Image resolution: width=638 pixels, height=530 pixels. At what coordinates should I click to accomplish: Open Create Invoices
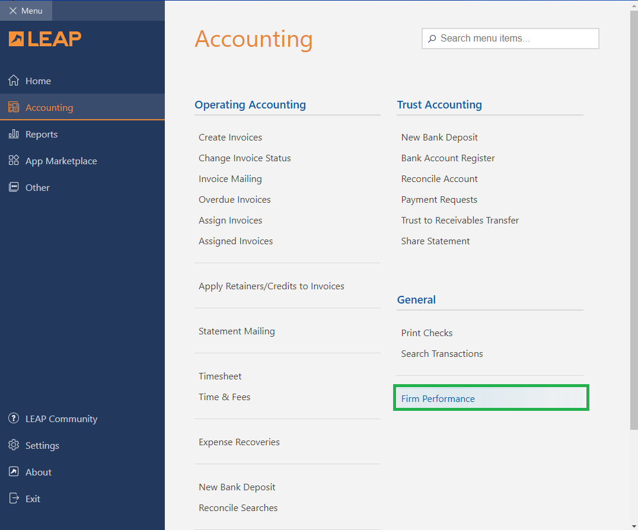[x=230, y=138]
